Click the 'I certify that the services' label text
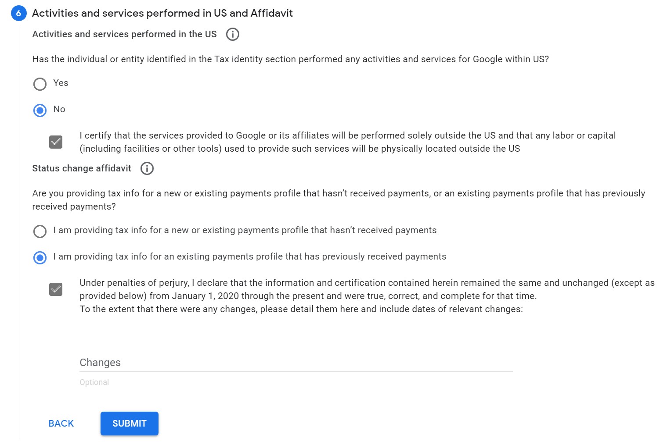The image size is (667, 445). coord(347,142)
